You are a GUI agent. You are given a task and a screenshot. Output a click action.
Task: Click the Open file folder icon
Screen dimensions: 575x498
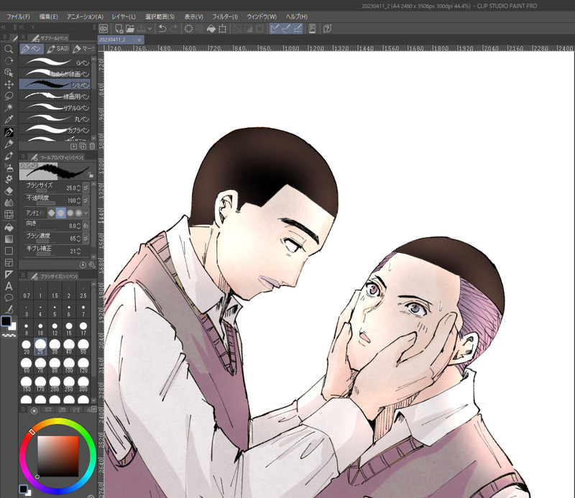pyautogui.click(x=130, y=29)
